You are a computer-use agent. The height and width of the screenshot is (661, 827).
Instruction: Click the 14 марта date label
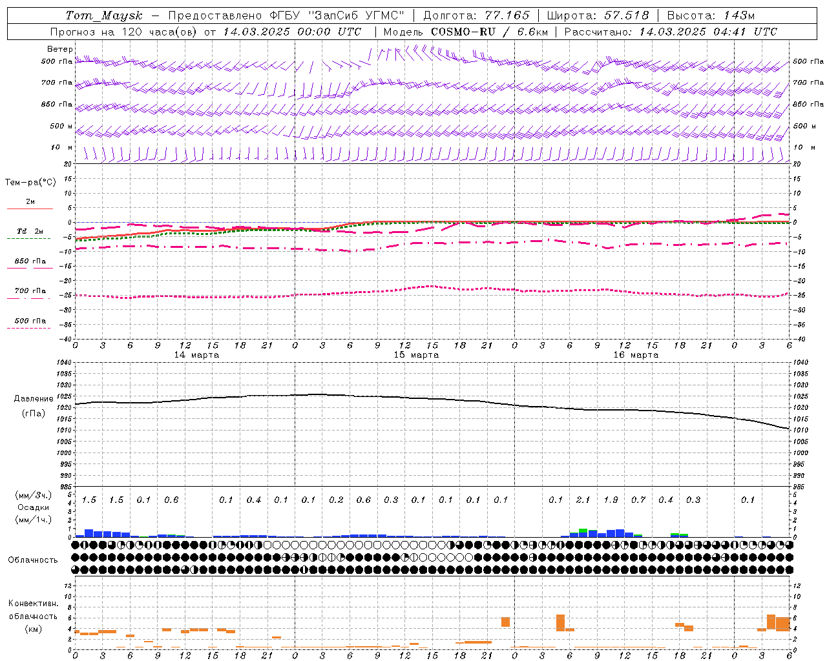[197, 355]
